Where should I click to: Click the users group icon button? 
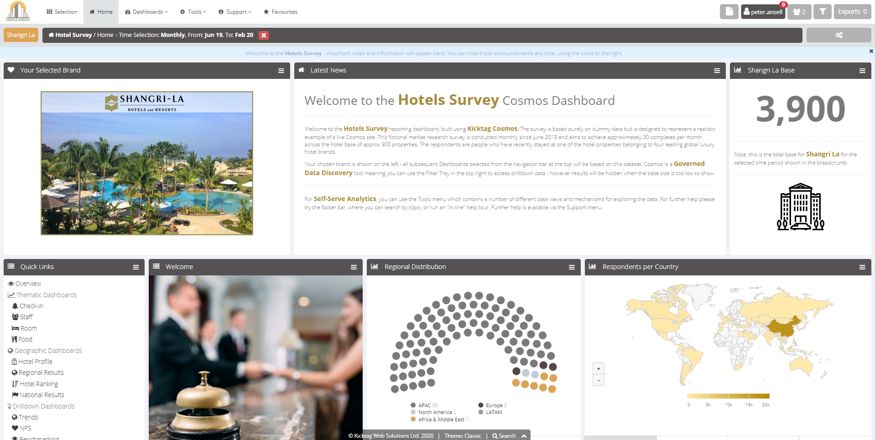[x=799, y=12]
